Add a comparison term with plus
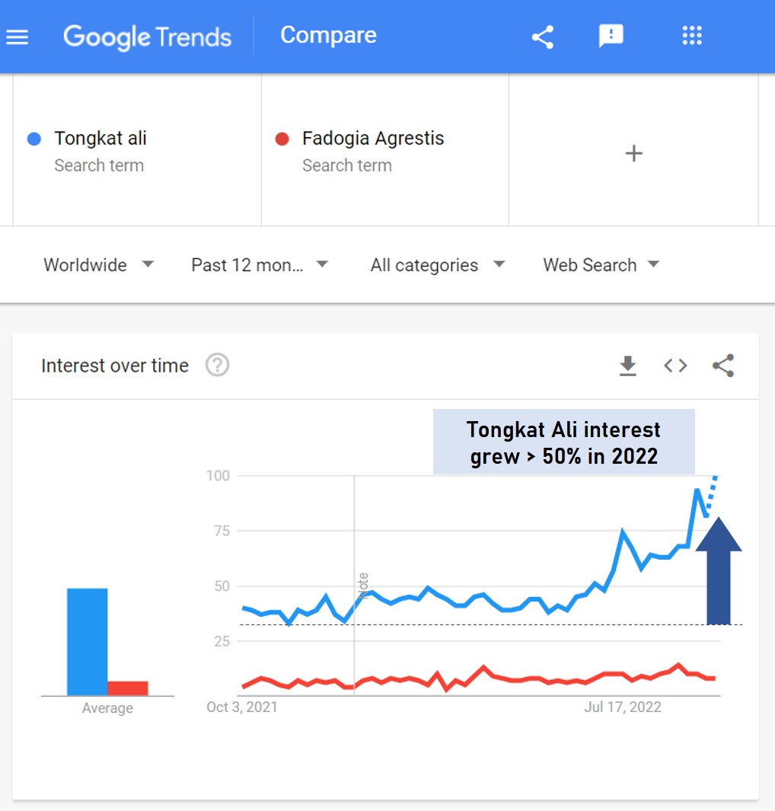775x811 pixels. (x=633, y=154)
